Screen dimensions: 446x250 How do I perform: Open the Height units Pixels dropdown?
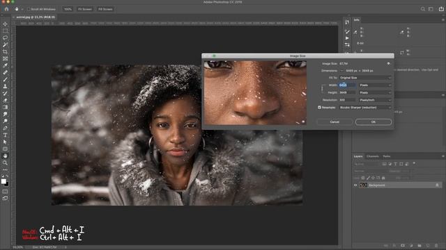tap(375, 92)
